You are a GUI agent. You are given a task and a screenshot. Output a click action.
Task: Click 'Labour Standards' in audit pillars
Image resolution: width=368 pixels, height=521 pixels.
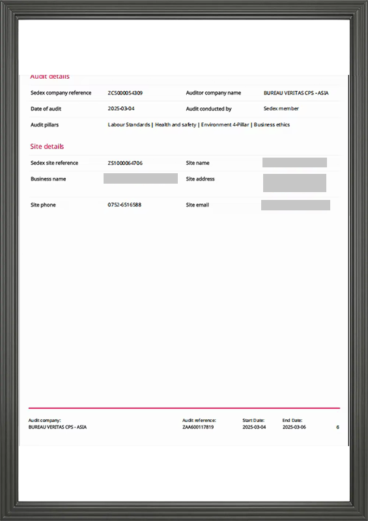(x=129, y=124)
